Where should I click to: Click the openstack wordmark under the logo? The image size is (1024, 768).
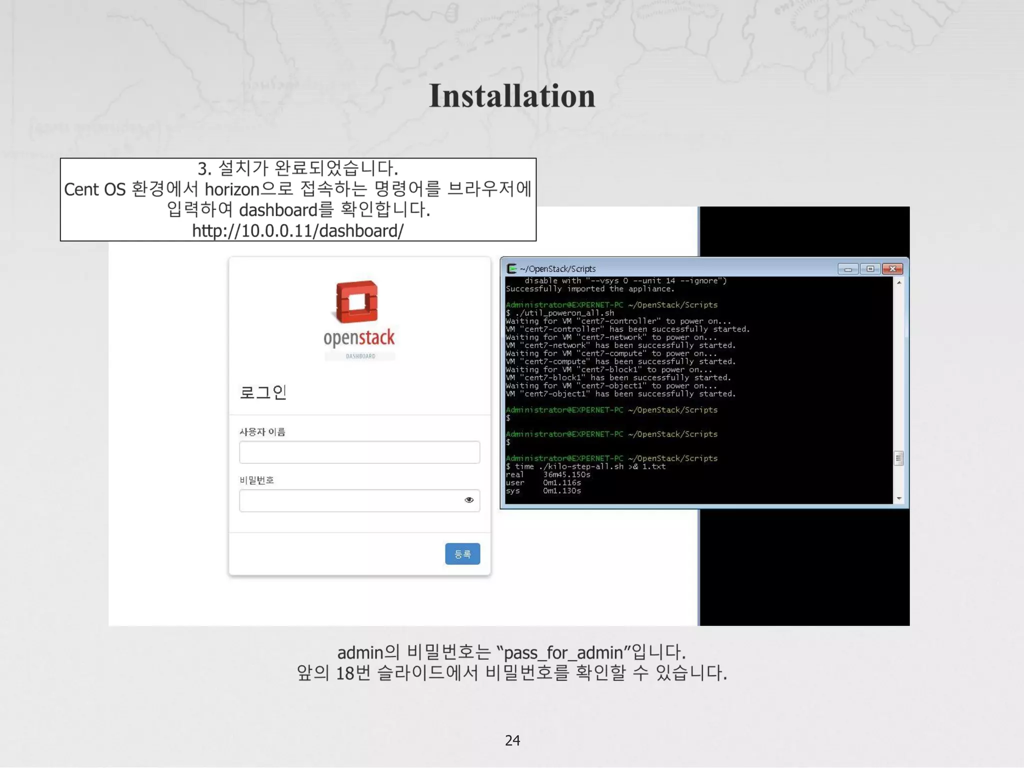point(359,338)
